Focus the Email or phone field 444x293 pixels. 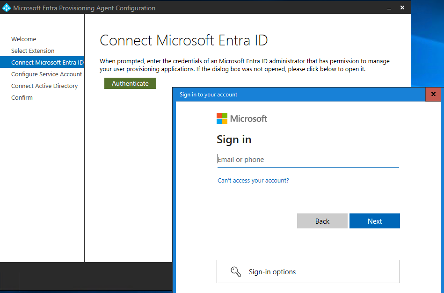(x=308, y=160)
